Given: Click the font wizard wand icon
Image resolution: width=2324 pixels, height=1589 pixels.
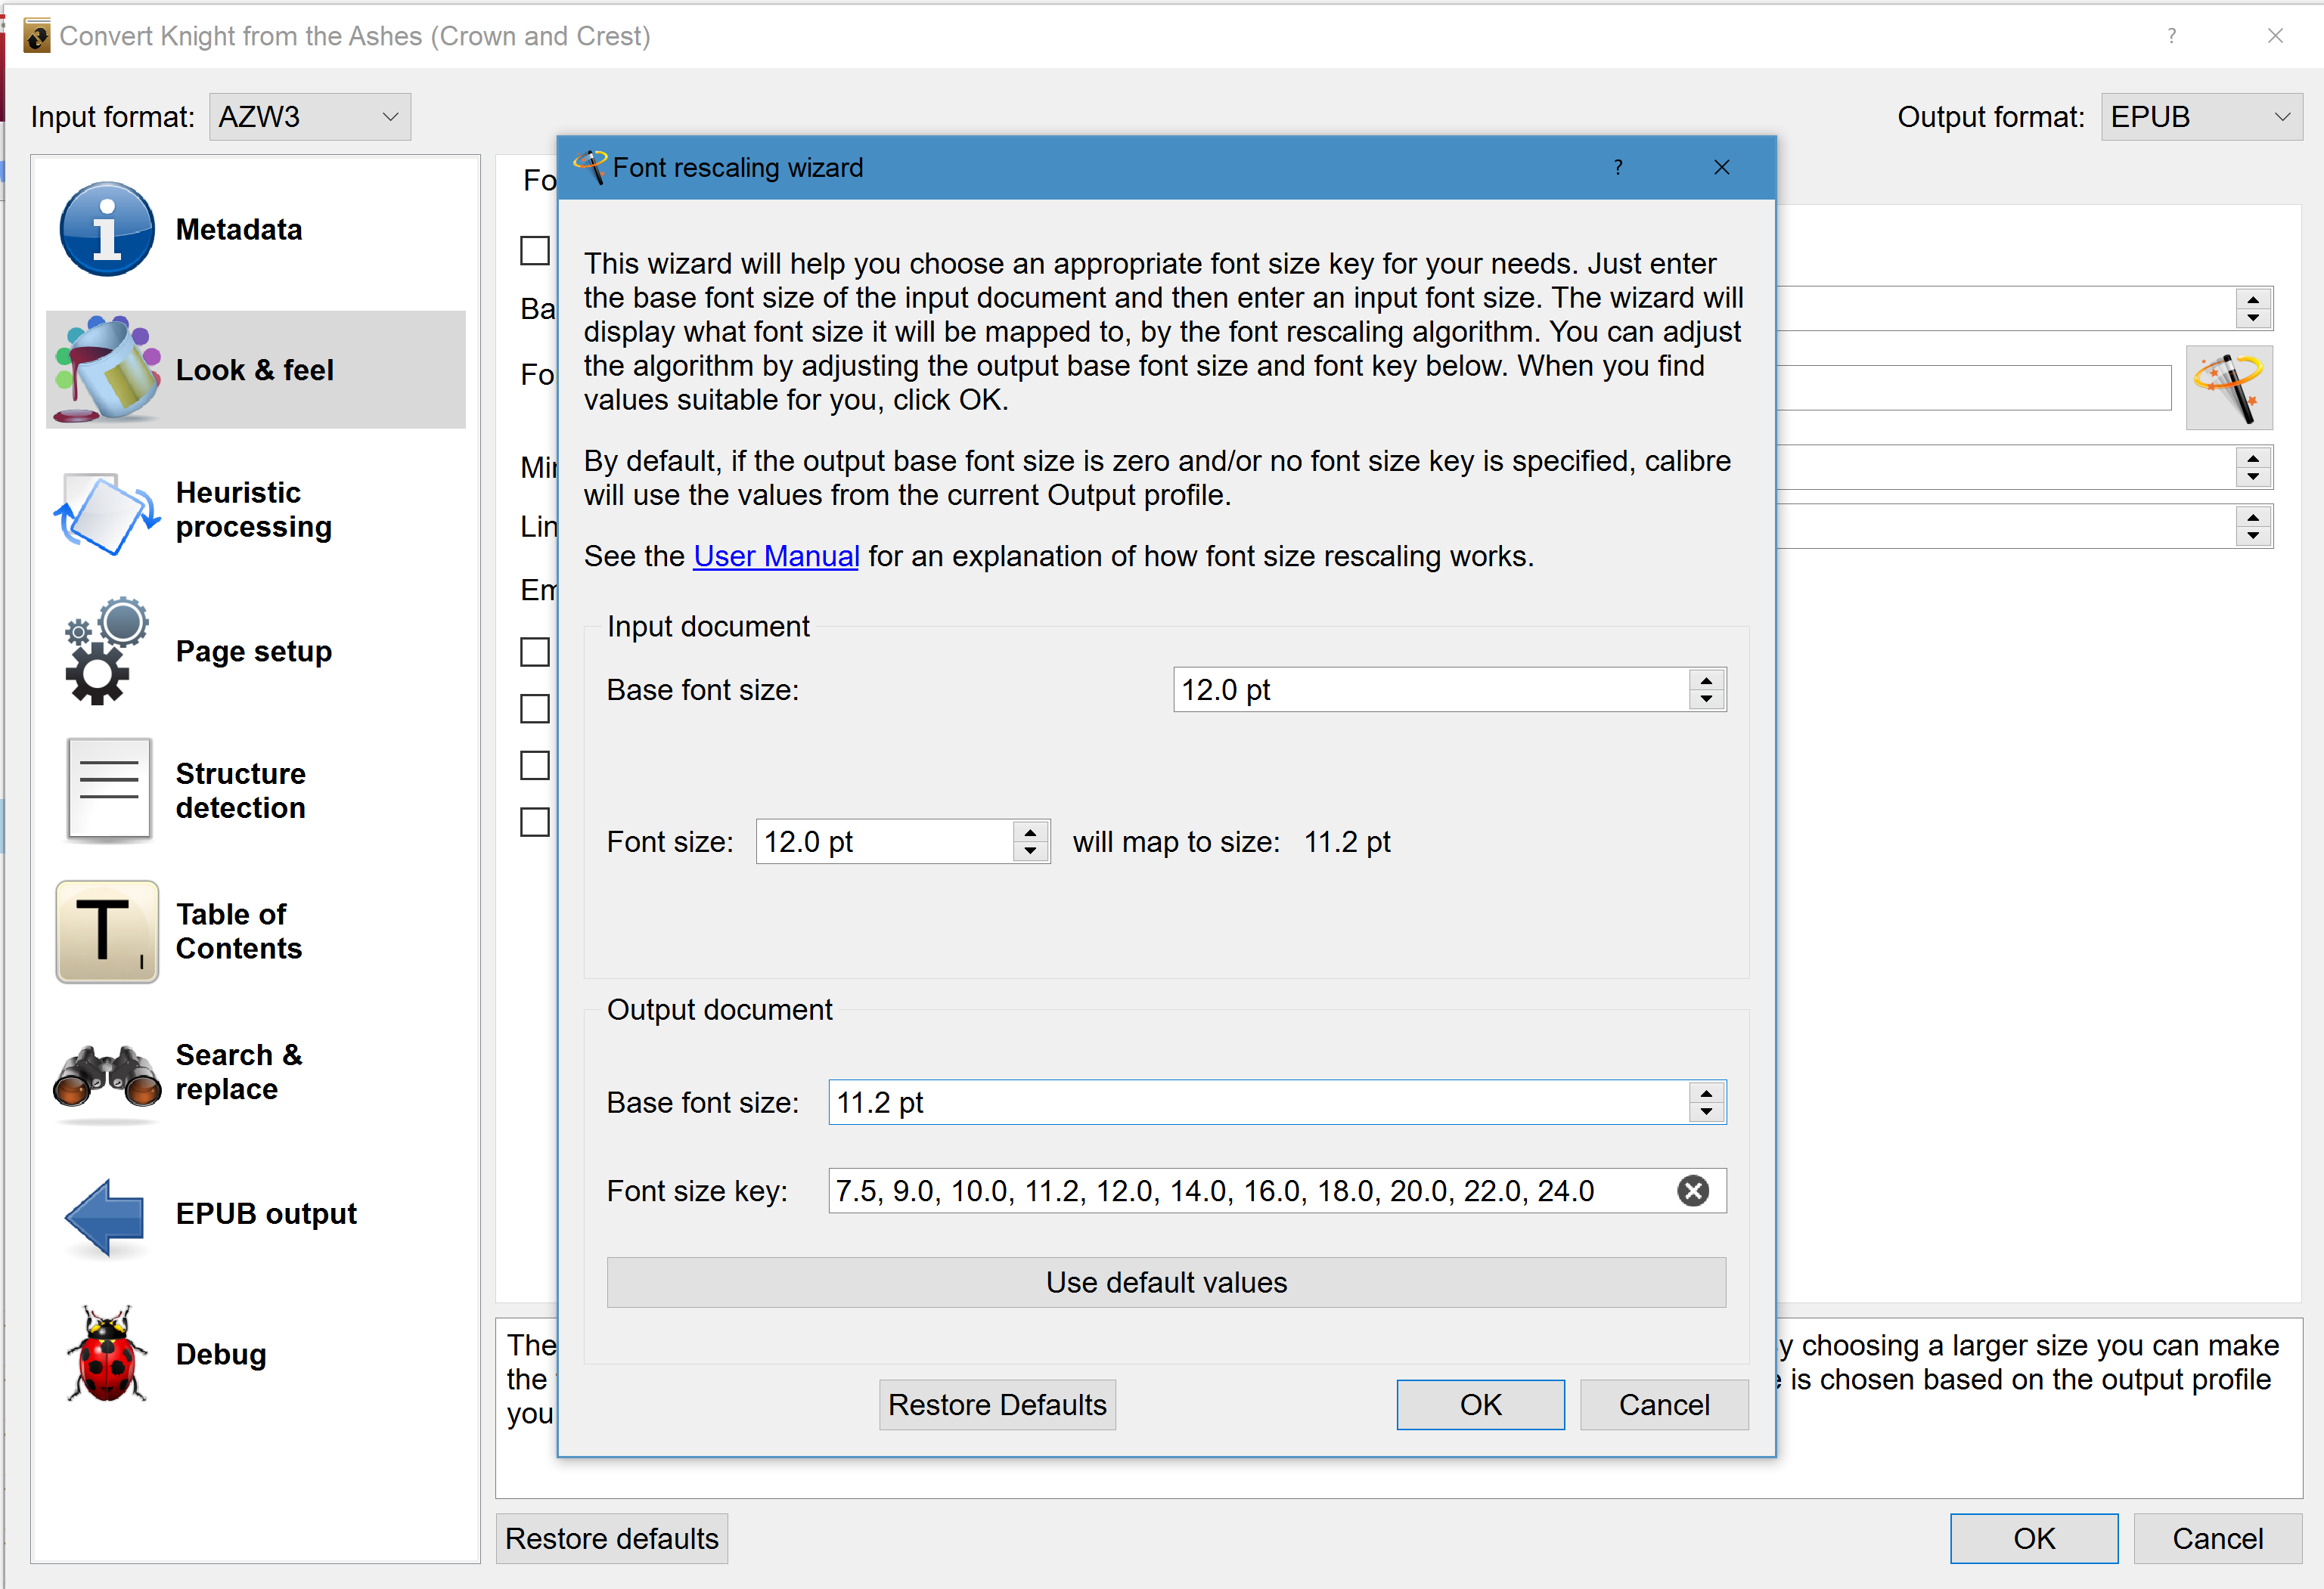Looking at the screenshot, I should 2228,388.
